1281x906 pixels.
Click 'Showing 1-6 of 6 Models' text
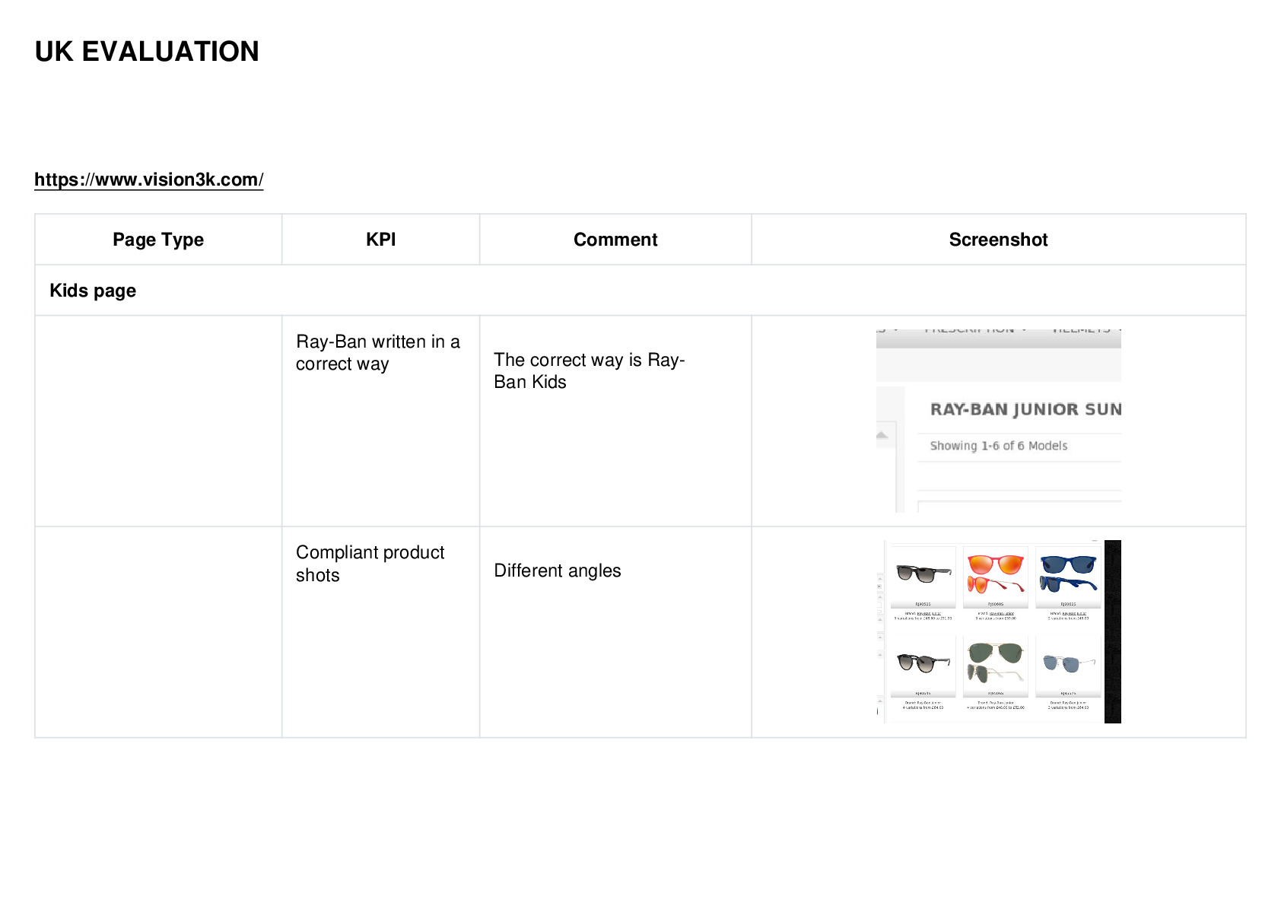click(998, 446)
